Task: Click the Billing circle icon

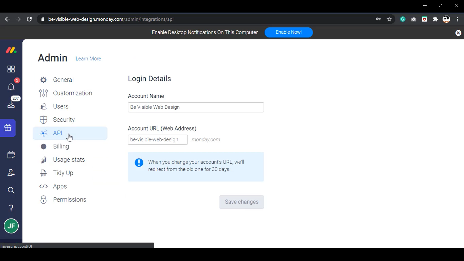Action: 43,146
